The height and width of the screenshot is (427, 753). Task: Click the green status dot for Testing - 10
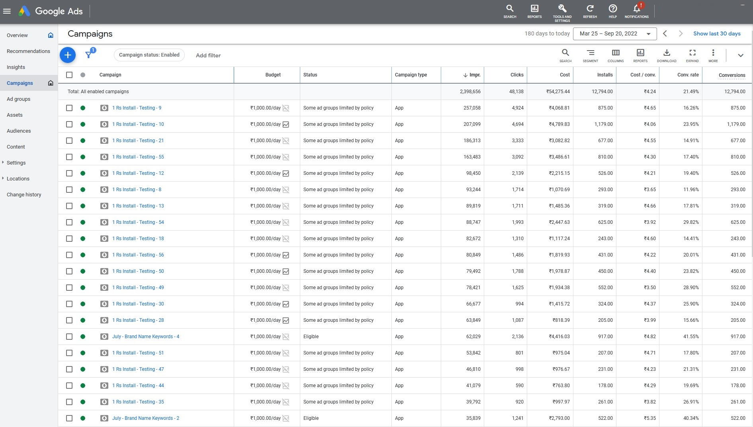click(83, 124)
